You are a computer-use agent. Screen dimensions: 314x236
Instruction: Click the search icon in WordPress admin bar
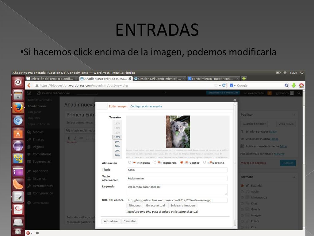click(x=299, y=93)
